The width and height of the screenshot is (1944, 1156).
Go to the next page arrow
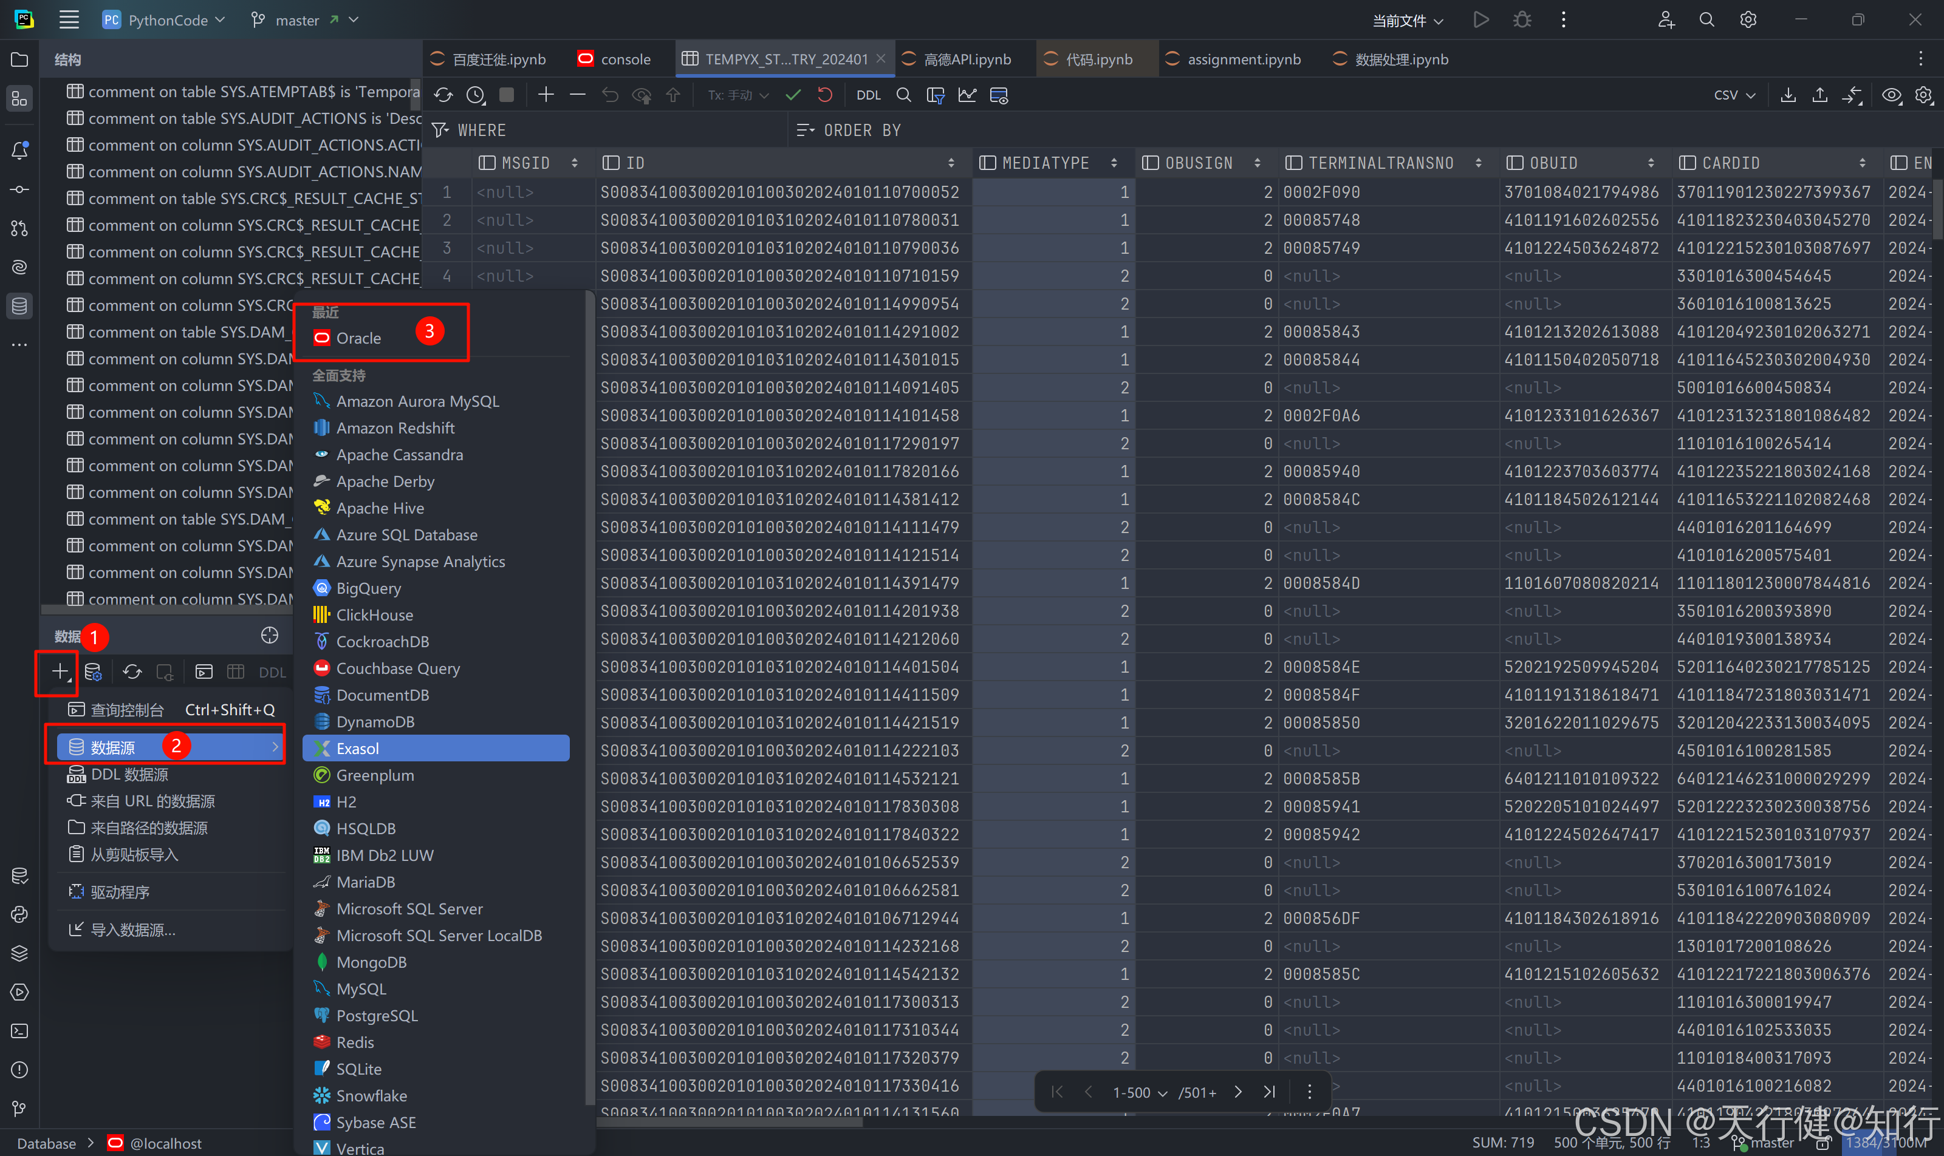pos(1238,1092)
